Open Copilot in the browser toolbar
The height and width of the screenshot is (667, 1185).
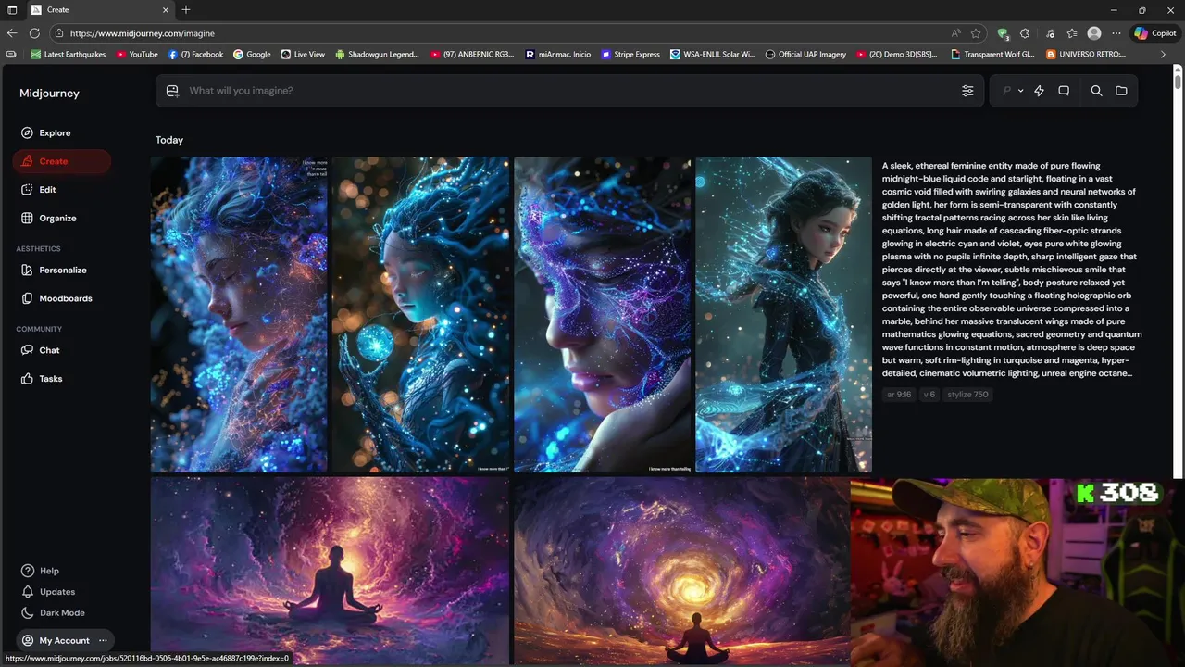pos(1155,33)
